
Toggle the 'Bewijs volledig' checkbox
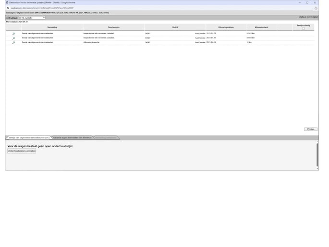[x=303, y=29]
